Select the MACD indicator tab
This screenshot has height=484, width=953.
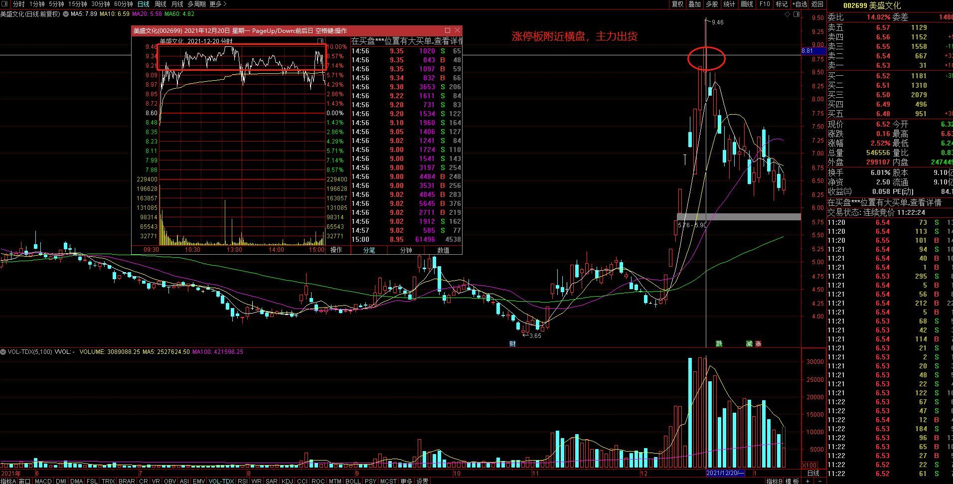[x=43, y=481]
